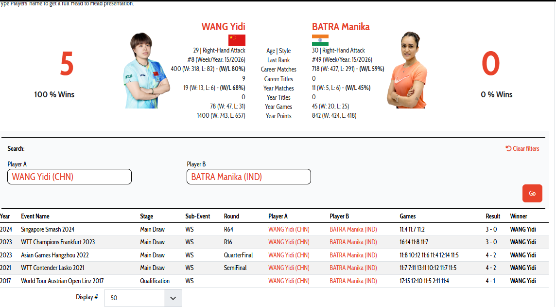Screen dimensions: 556x307
Task: Click the Stage column header
Action: 146,216
